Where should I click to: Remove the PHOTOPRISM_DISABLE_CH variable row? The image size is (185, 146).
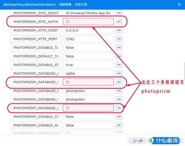tap(119, 116)
